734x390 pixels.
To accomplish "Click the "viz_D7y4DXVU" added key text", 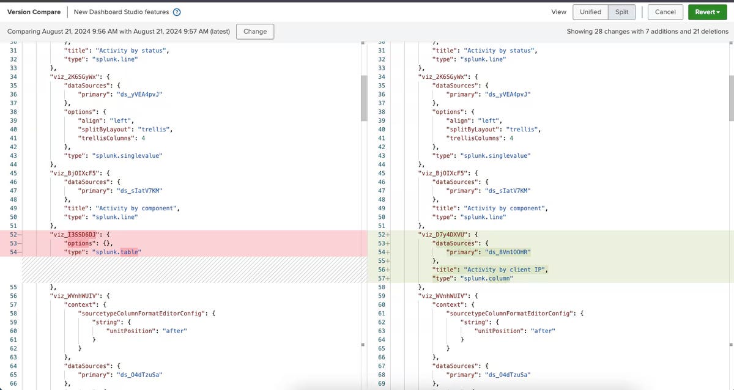I will 443,234.
